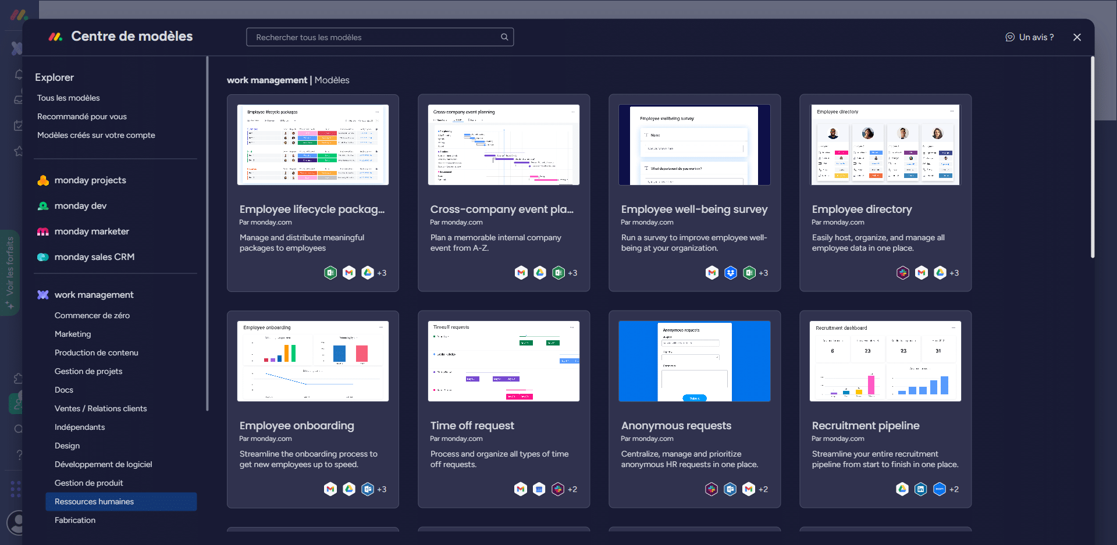Click the monday sales CRM icon
1117x545 pixels.
43,257
